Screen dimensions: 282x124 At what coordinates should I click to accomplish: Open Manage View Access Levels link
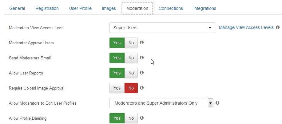pos(246,27)
